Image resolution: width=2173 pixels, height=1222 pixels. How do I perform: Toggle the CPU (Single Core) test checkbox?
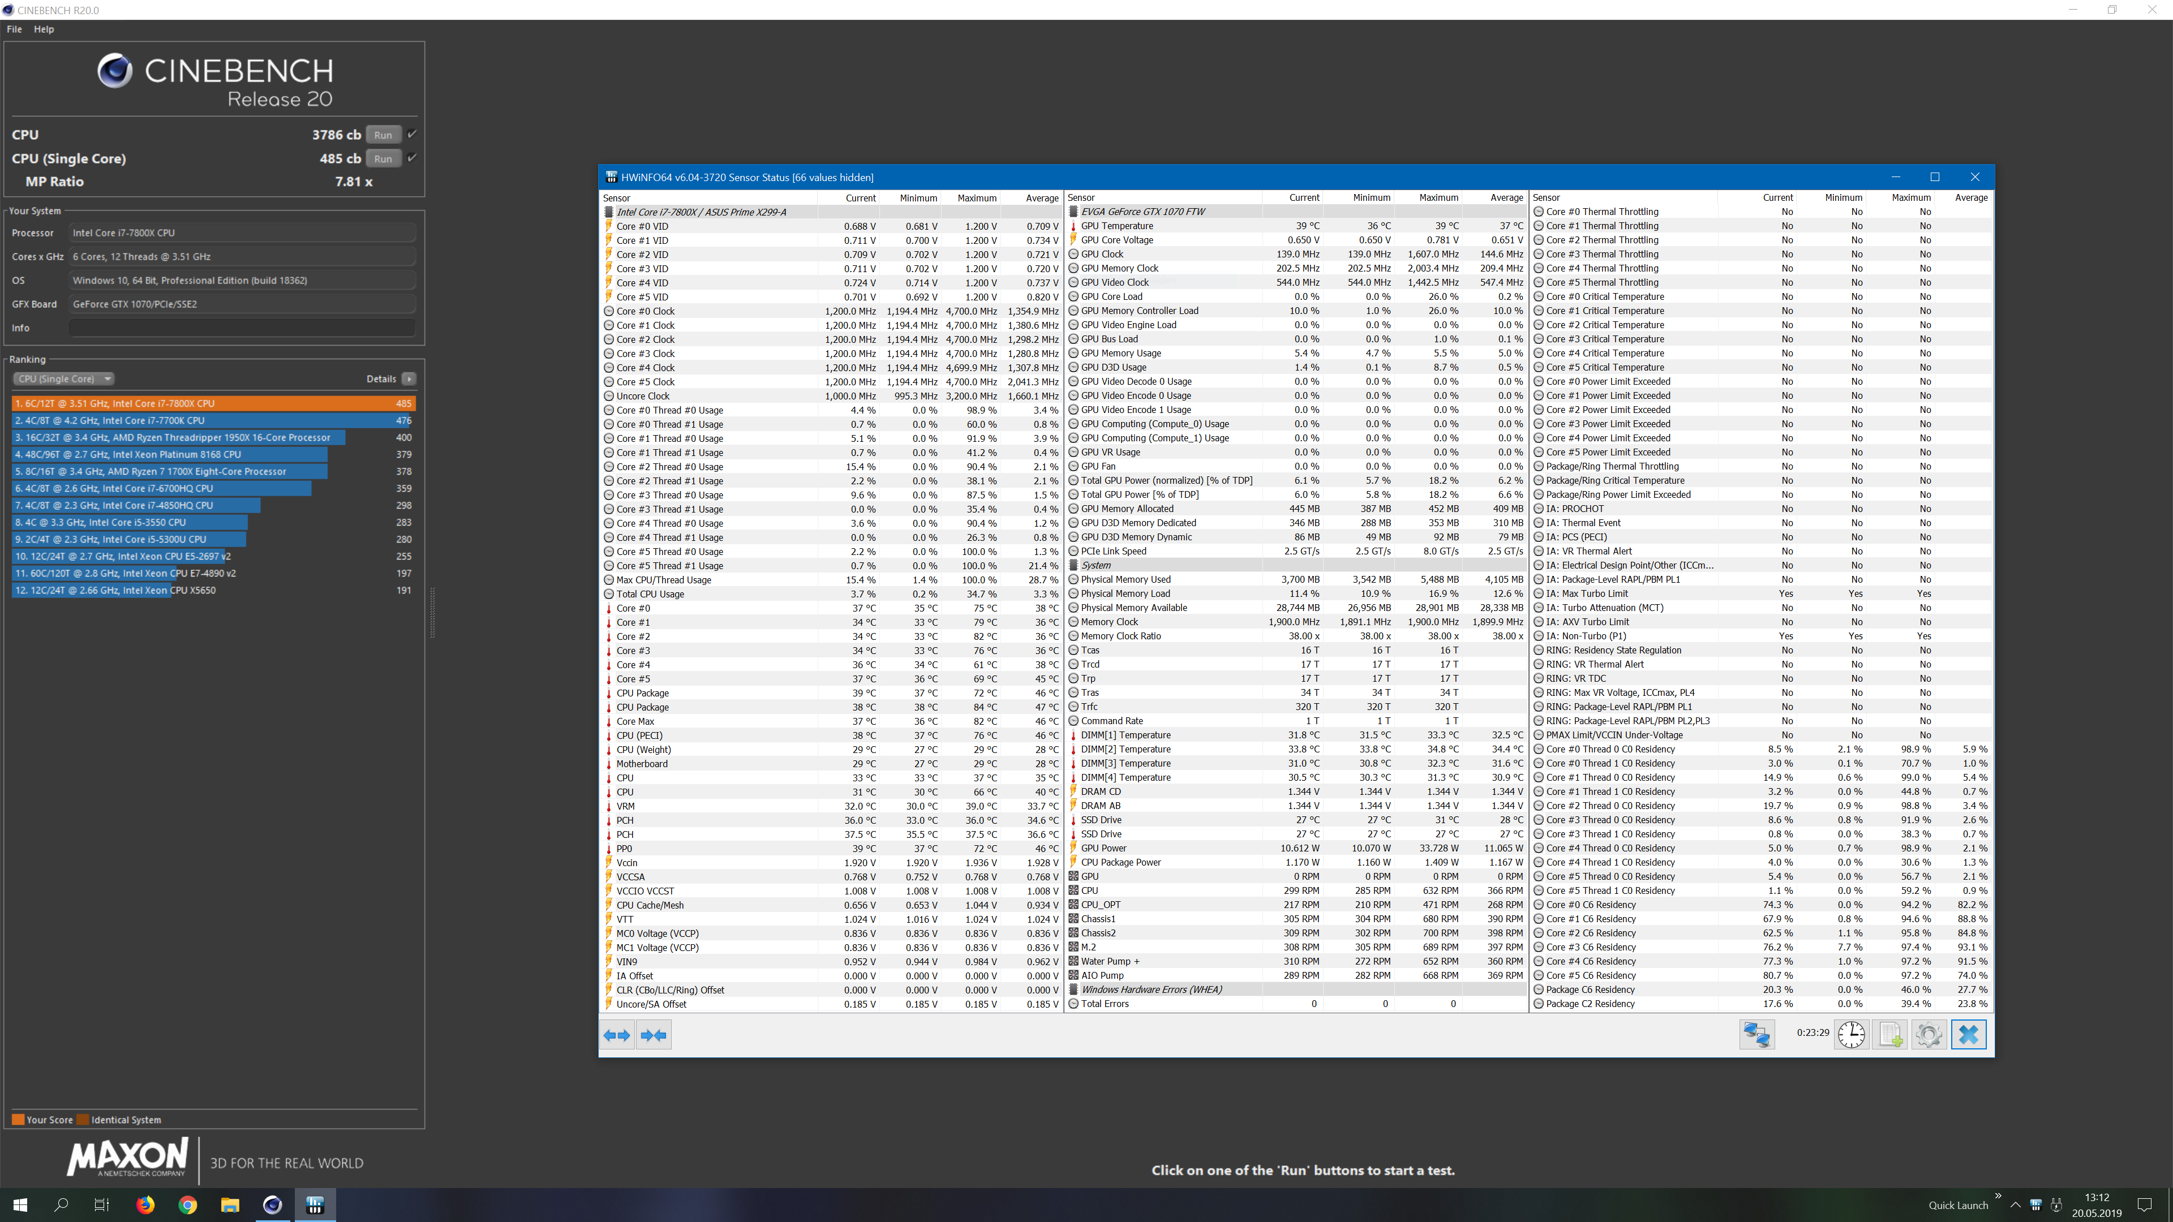(413, 158)
